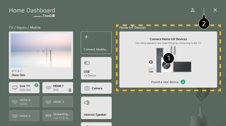Click the plus icon in Connect Mobile
The image size is (226, 126).
click(86, 37)
